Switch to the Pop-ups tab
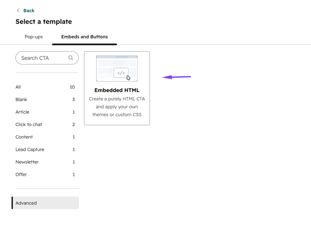 tap(34, 37)
